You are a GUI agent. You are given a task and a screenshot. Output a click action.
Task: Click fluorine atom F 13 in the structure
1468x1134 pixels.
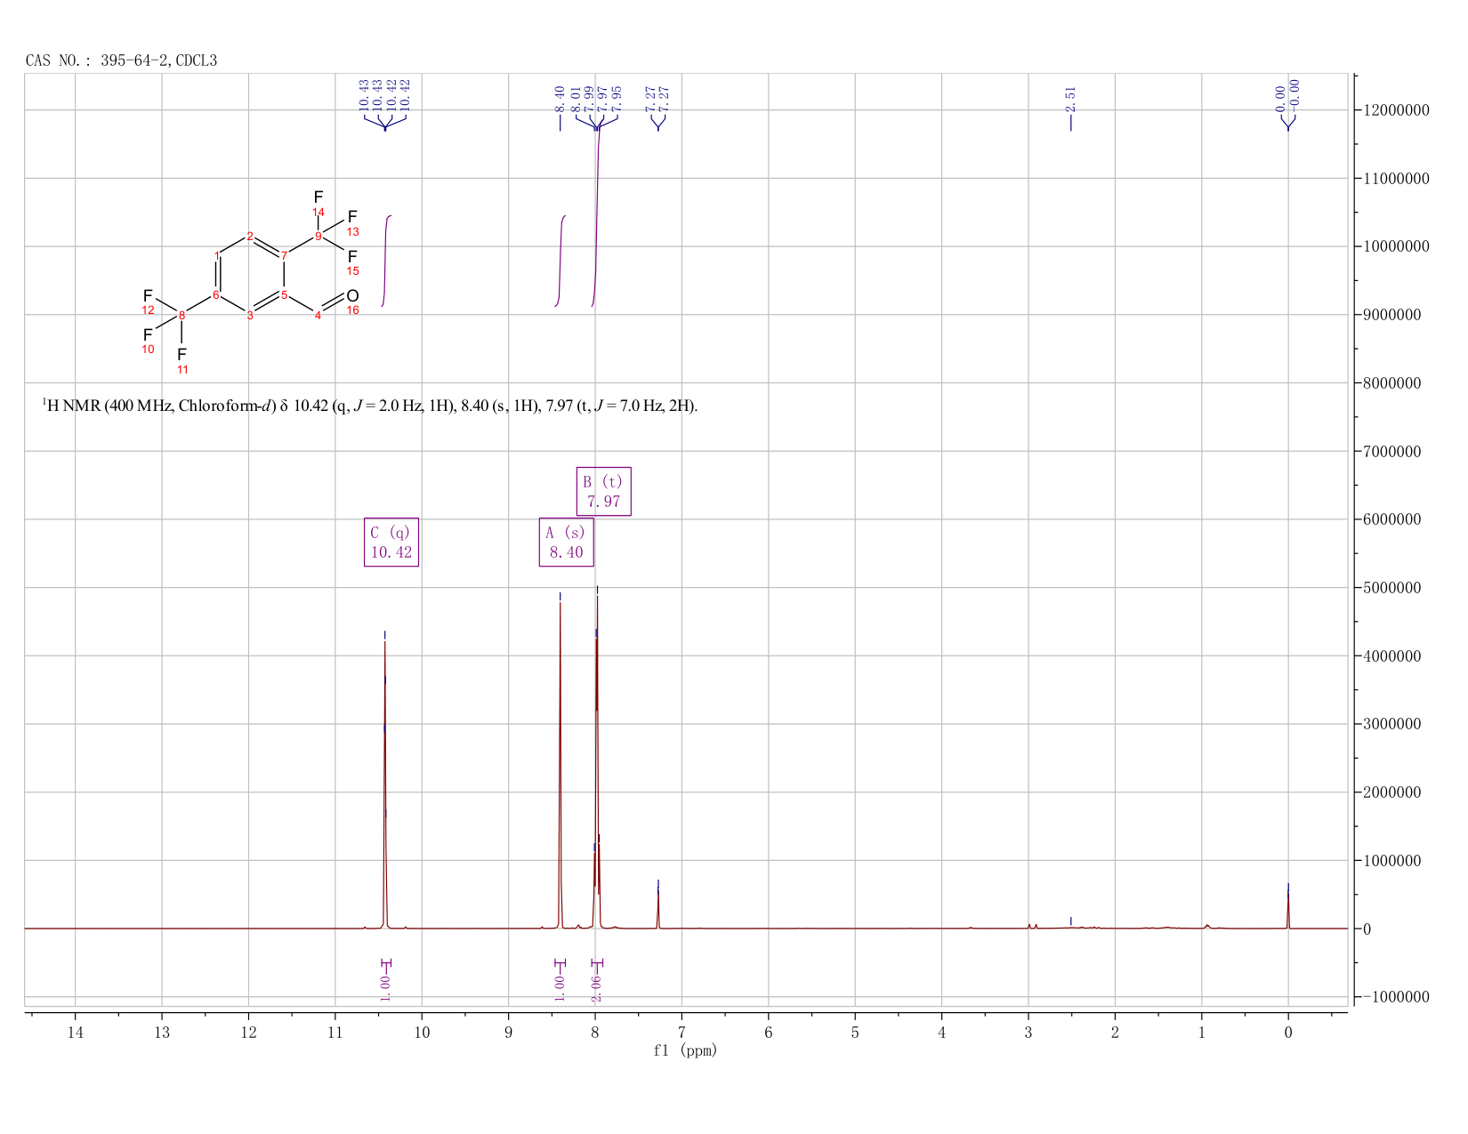[x=352, y=217]
